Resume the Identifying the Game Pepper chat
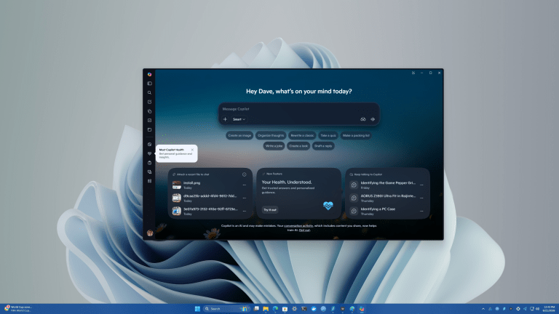This screenshot has width=559, height=314. click(384, 185)
